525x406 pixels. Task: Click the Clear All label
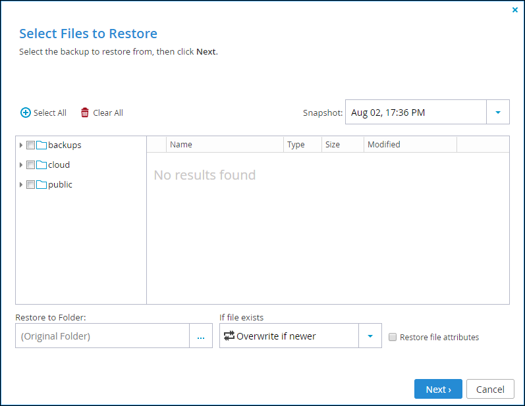tap(108, 113)
